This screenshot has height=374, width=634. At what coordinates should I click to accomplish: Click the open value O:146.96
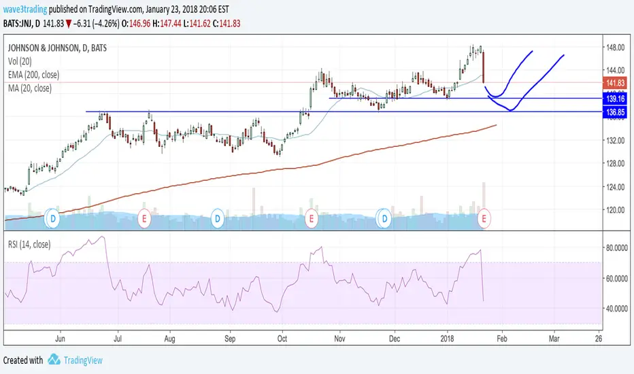pos(136,23)
